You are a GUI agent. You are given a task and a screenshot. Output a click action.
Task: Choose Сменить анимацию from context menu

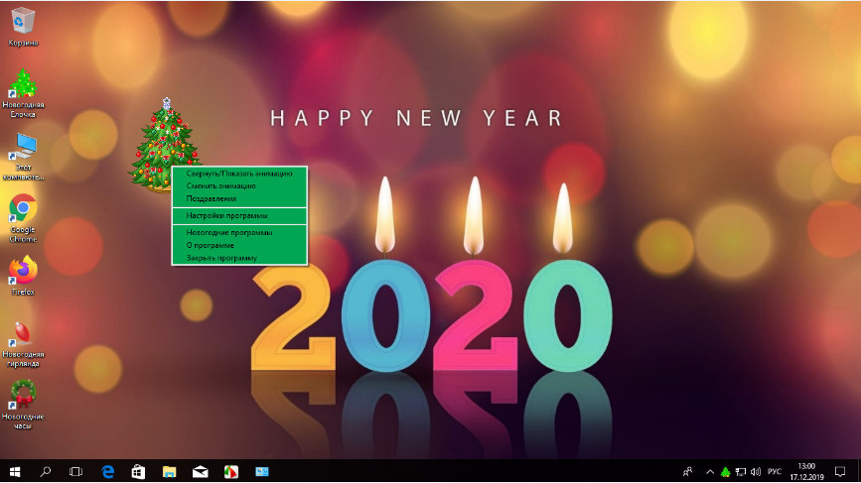click(x=239, y=185)
